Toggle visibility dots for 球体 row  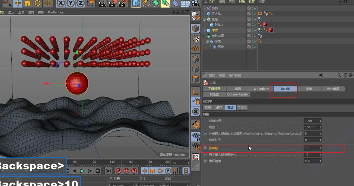pyautogui.click(x=252, y=30)
